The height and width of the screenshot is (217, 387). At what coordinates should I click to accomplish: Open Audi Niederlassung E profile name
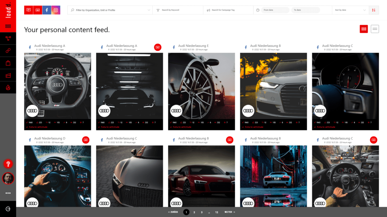(193, 46)
